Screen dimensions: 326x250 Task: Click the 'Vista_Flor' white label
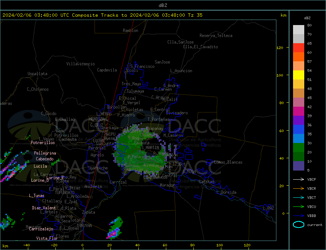[x=47, y=238]
